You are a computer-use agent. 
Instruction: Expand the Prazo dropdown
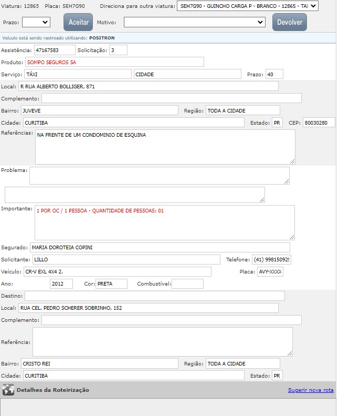[36, 22]
